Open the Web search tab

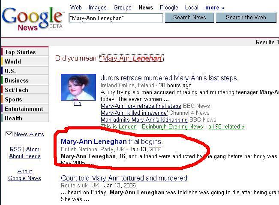pyautogui.click(x=76, y=7)
